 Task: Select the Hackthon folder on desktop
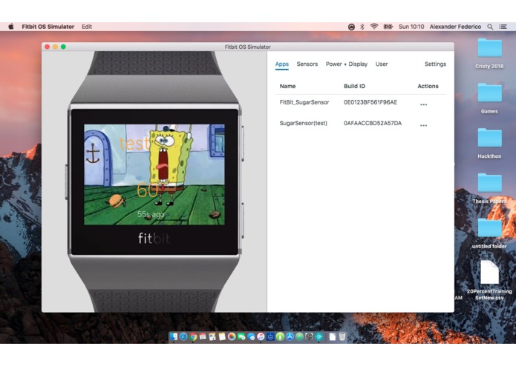(490, 143)
